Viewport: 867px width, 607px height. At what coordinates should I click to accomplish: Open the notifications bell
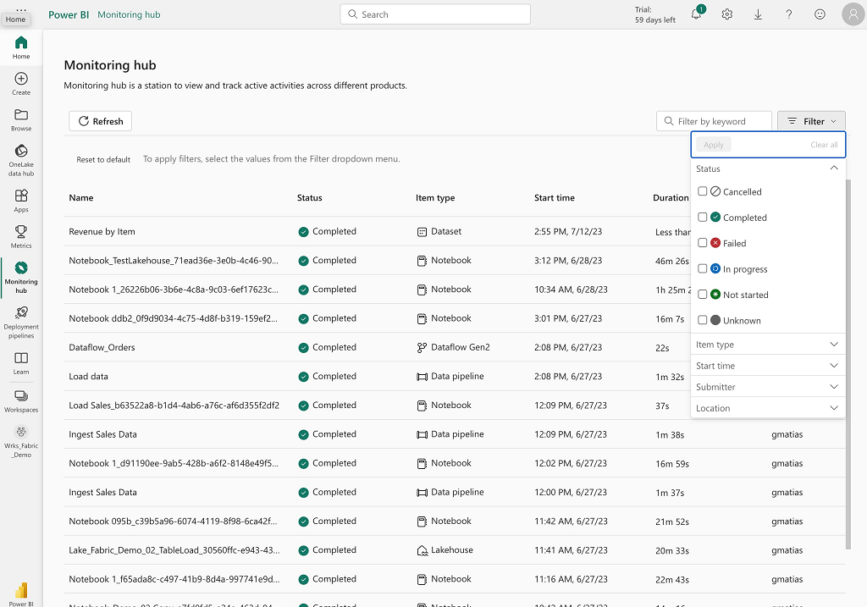pos(696,14)
